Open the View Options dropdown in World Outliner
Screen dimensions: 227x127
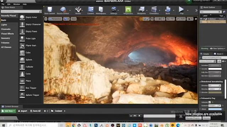pyautogui.click(x=217, y=49)
